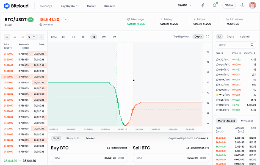Favorite the KNC/BTC pair star
This screenshot has width=260, height=165.
(x=217, y=90)
